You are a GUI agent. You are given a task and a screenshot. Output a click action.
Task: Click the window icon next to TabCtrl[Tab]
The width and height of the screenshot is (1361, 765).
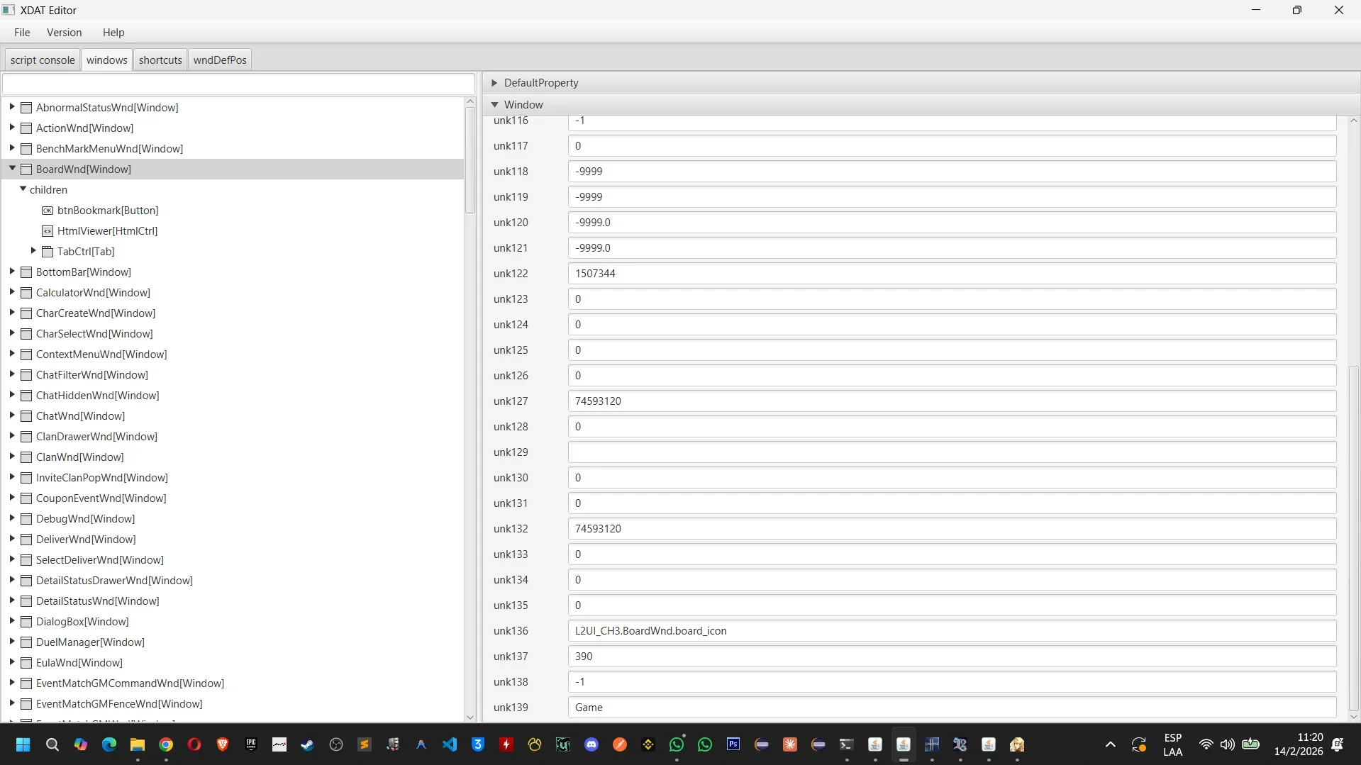(48, 252)
